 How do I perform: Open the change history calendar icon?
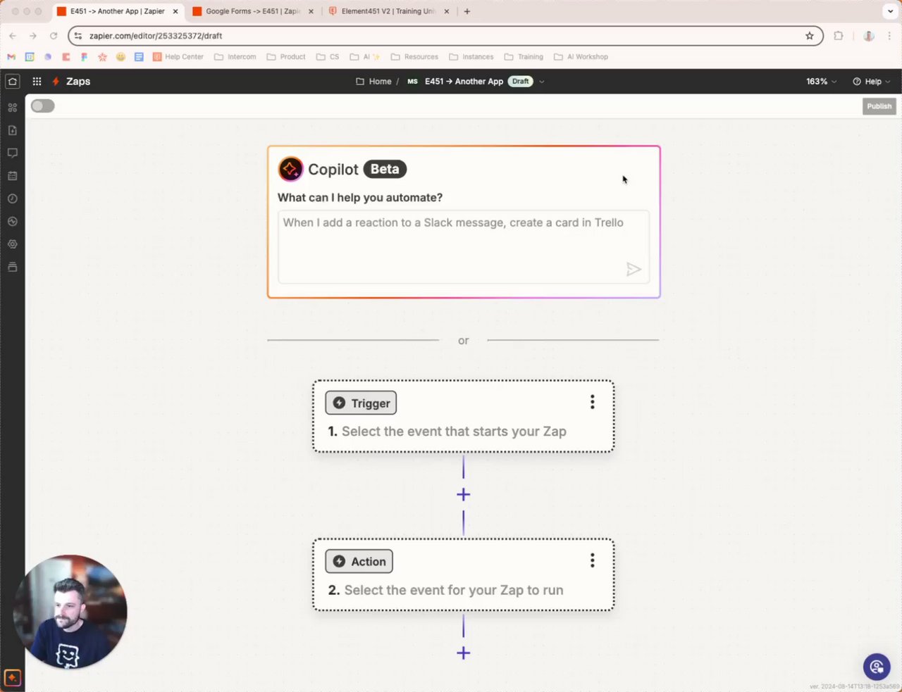point(12,176)
